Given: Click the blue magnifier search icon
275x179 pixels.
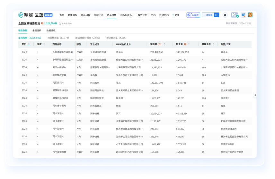Looking at the screenshot, I should 217,15.
